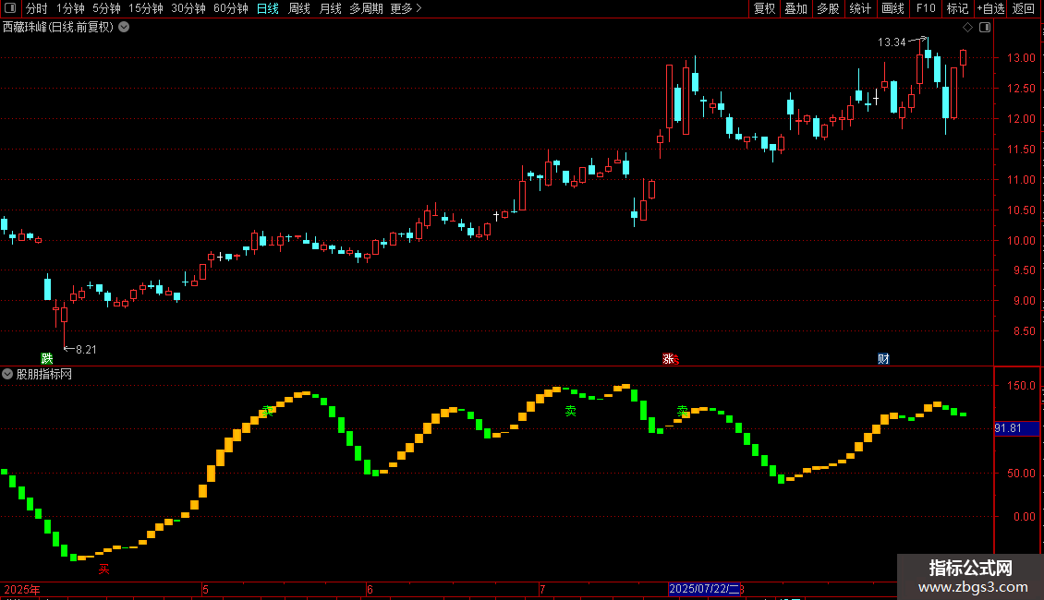Open the 多股 multi-stock view
The width and height of the screenshot is (1044, 600).
click(x=829, y=8)
